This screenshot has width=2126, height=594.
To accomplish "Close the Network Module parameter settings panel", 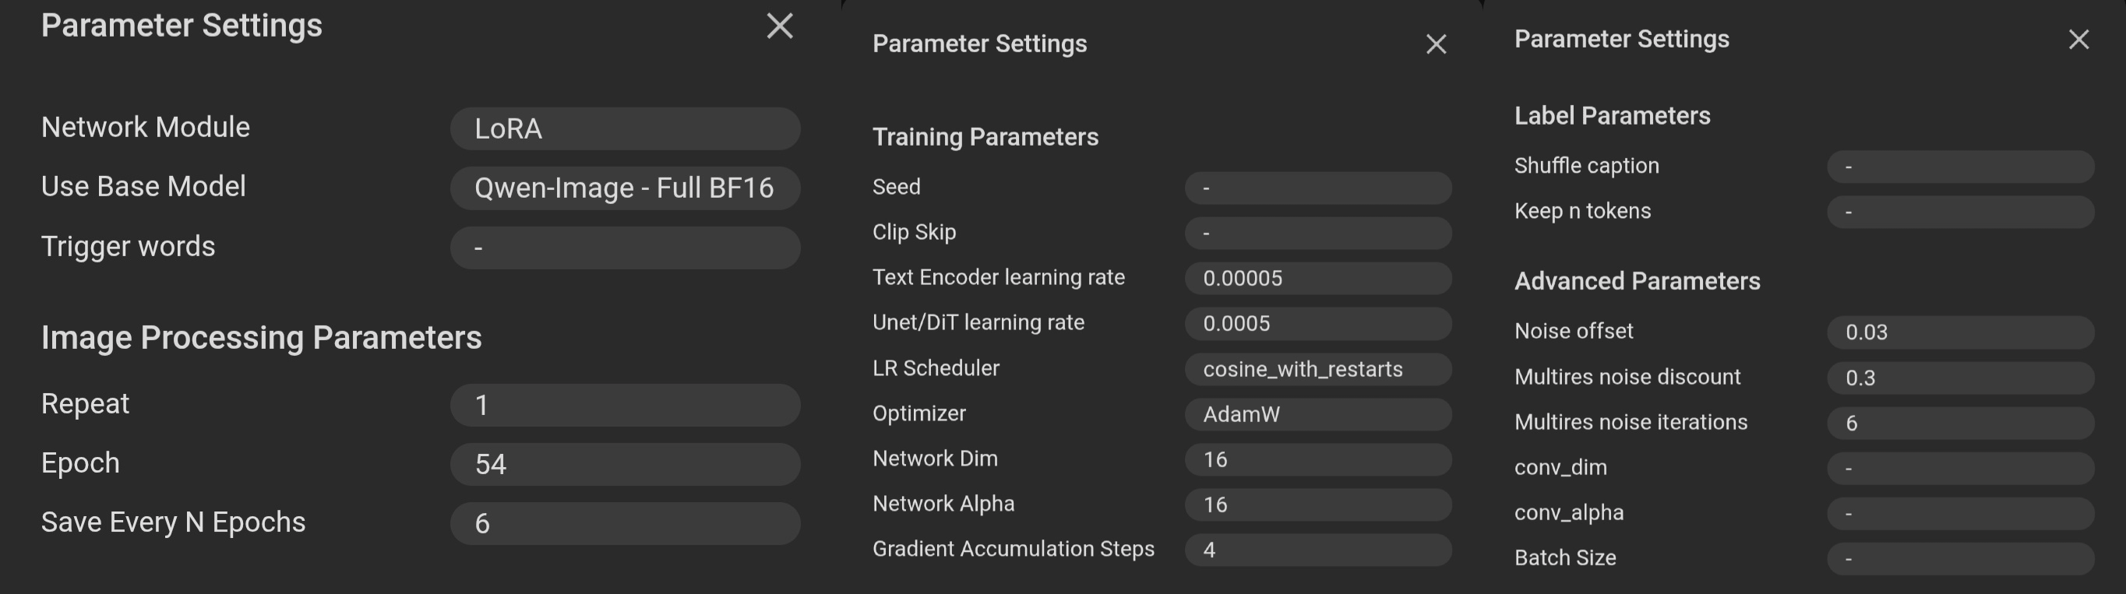I will click(779, 26).
